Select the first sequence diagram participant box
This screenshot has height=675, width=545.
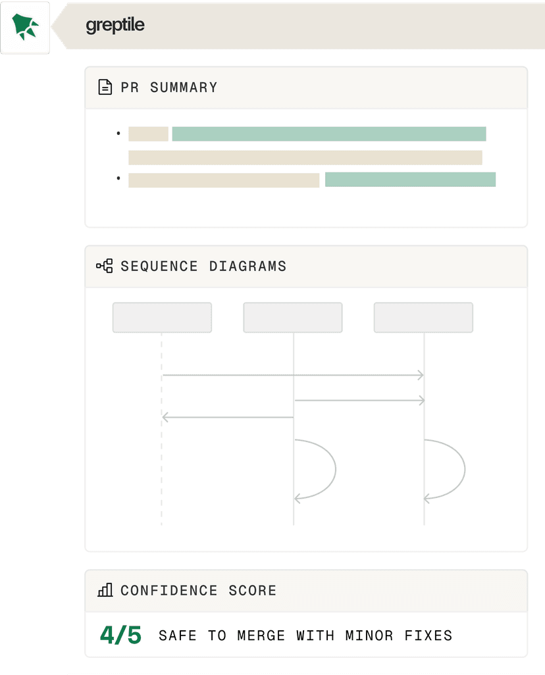(162, 318)
